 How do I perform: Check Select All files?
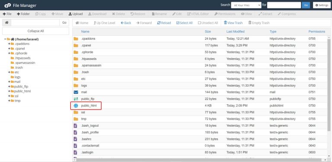[x=185, y=23]
